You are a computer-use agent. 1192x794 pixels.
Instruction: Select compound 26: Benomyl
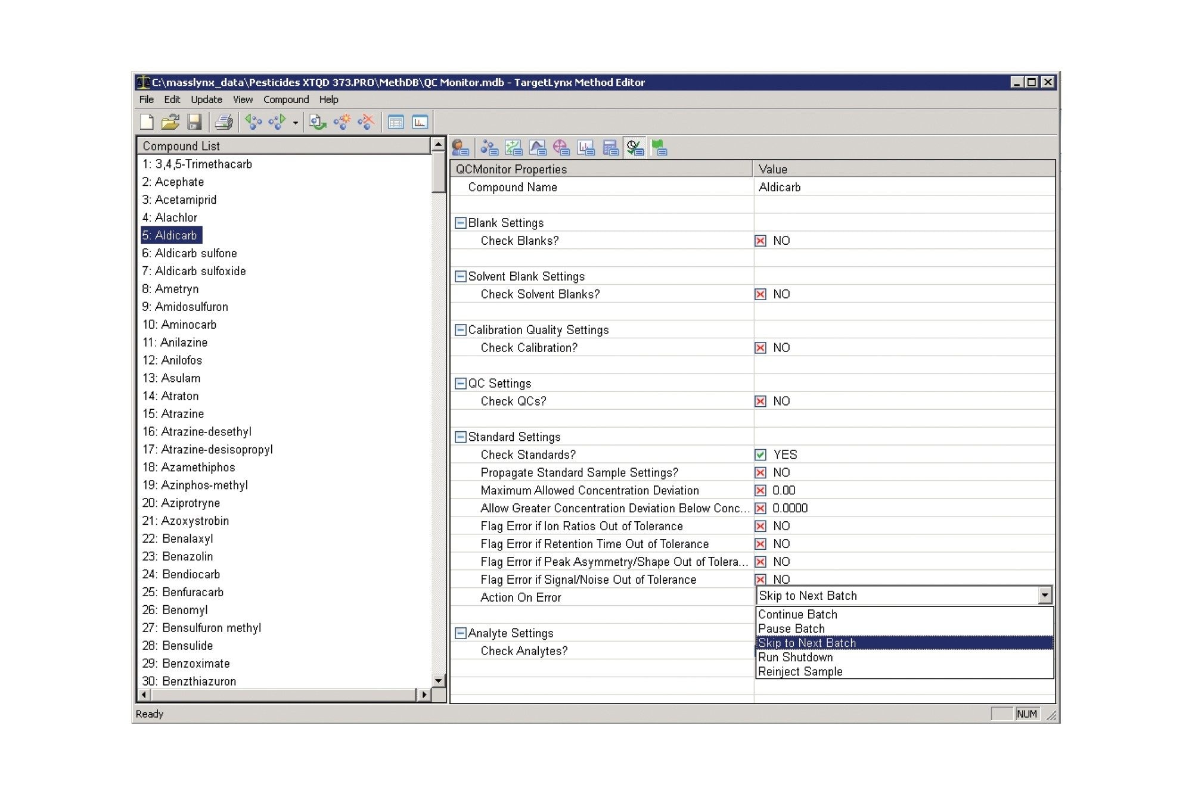click(x=175, y=611)
